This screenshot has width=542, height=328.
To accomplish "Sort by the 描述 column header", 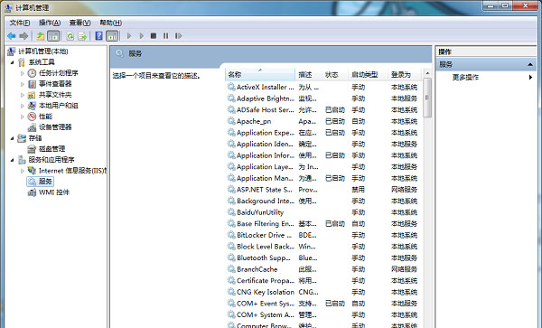I will [309, 75].
